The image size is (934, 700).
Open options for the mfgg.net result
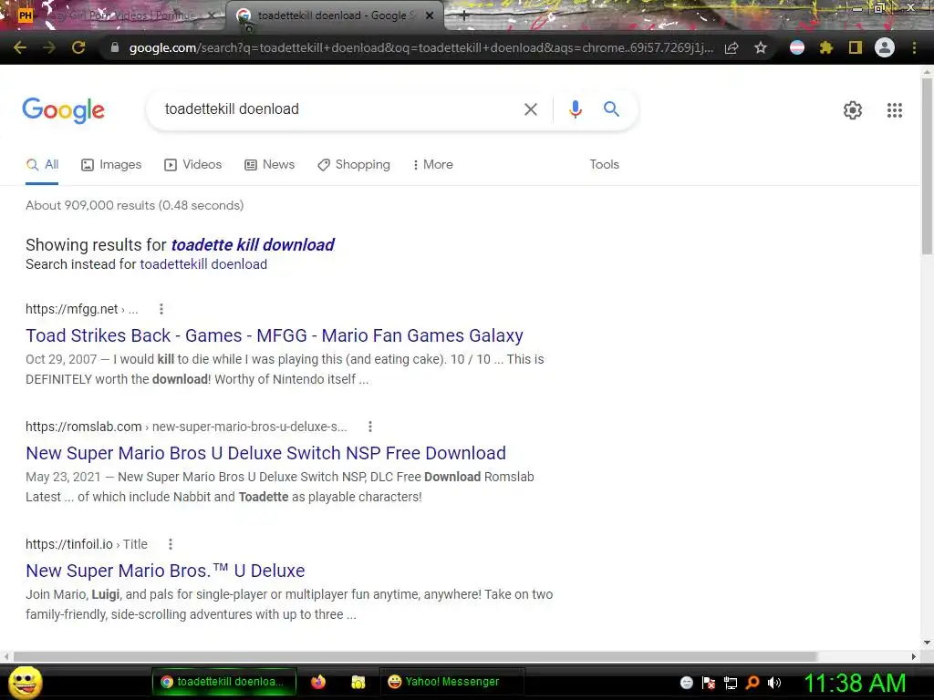161,309
